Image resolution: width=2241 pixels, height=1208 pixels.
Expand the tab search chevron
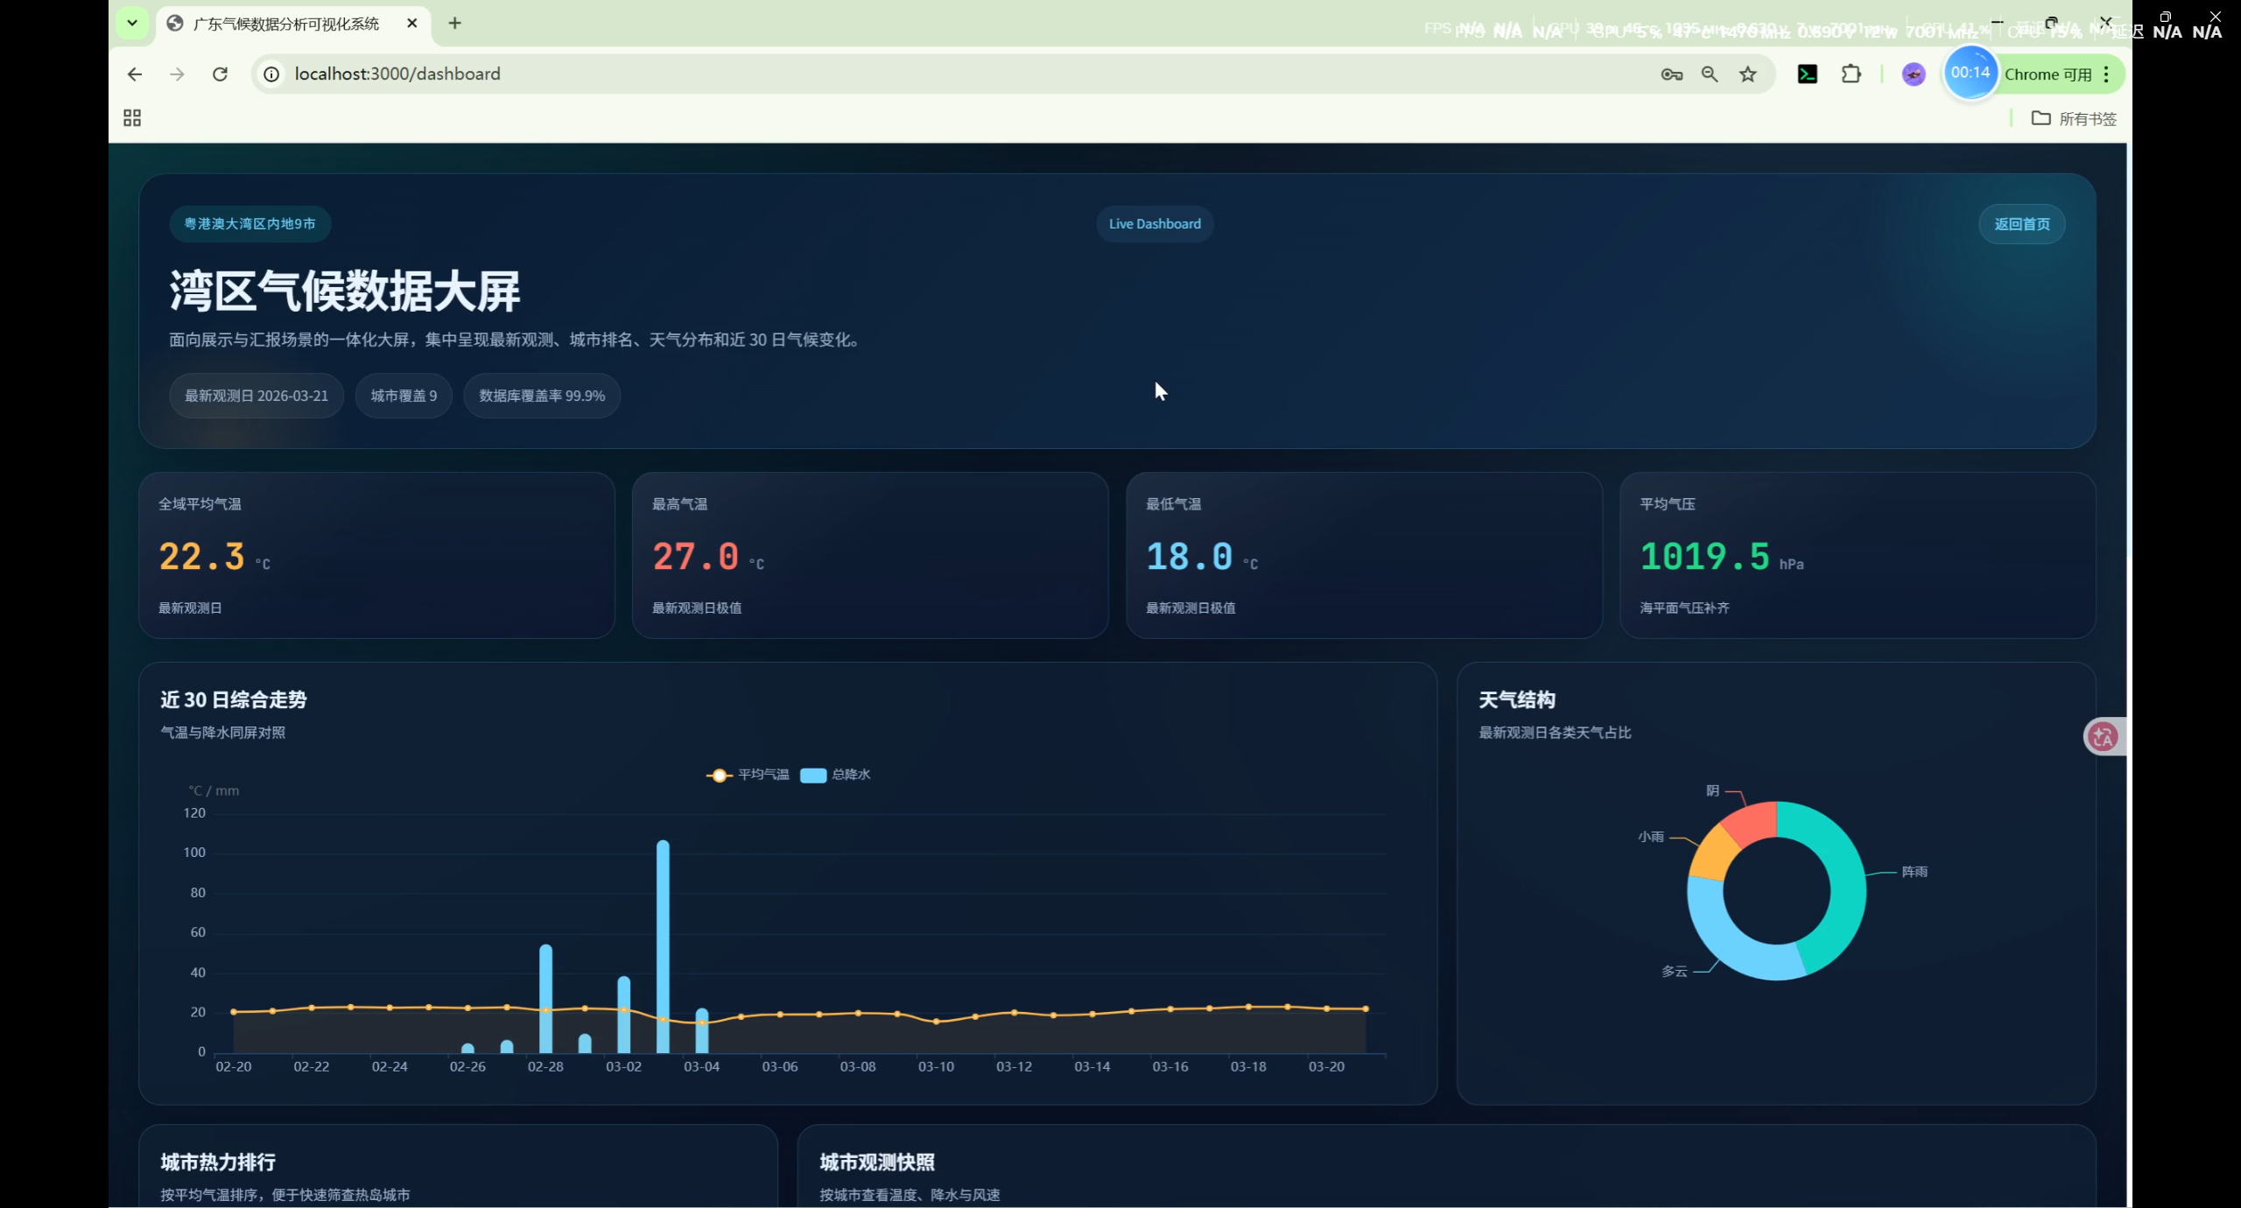(132, 23)
